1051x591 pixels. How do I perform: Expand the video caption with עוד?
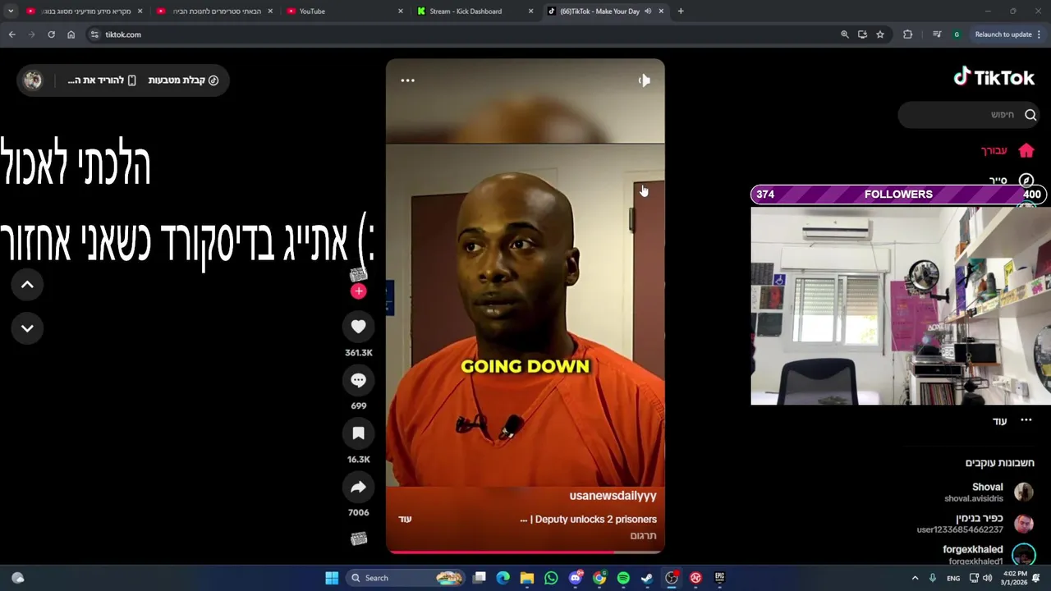click(405, 519)
